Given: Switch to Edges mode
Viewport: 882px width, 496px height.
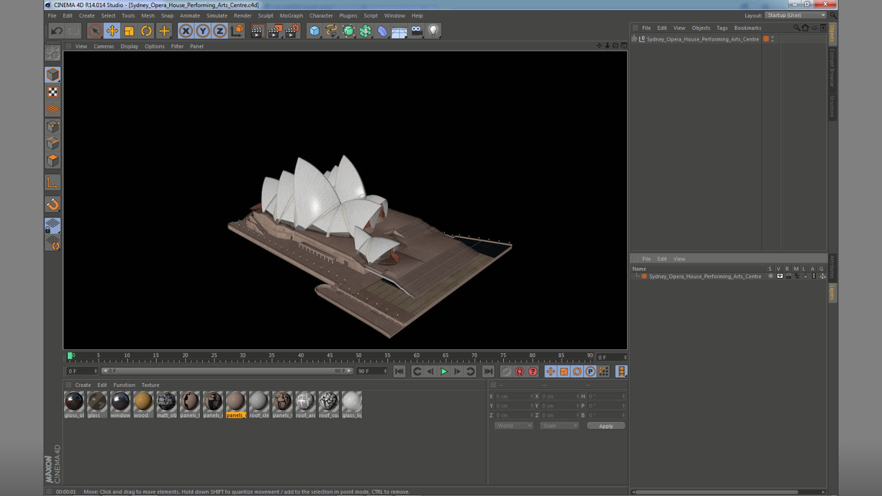Looking at the screenshot, I should (53, 144).
